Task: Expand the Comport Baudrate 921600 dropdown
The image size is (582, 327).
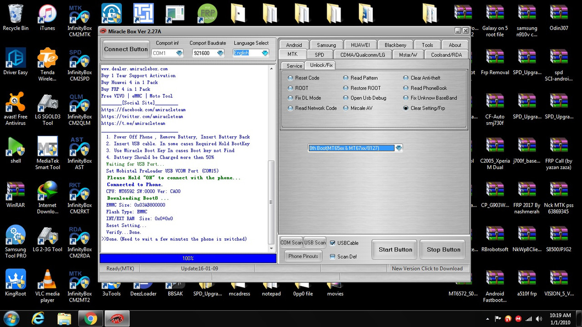Action: point(221,53)
